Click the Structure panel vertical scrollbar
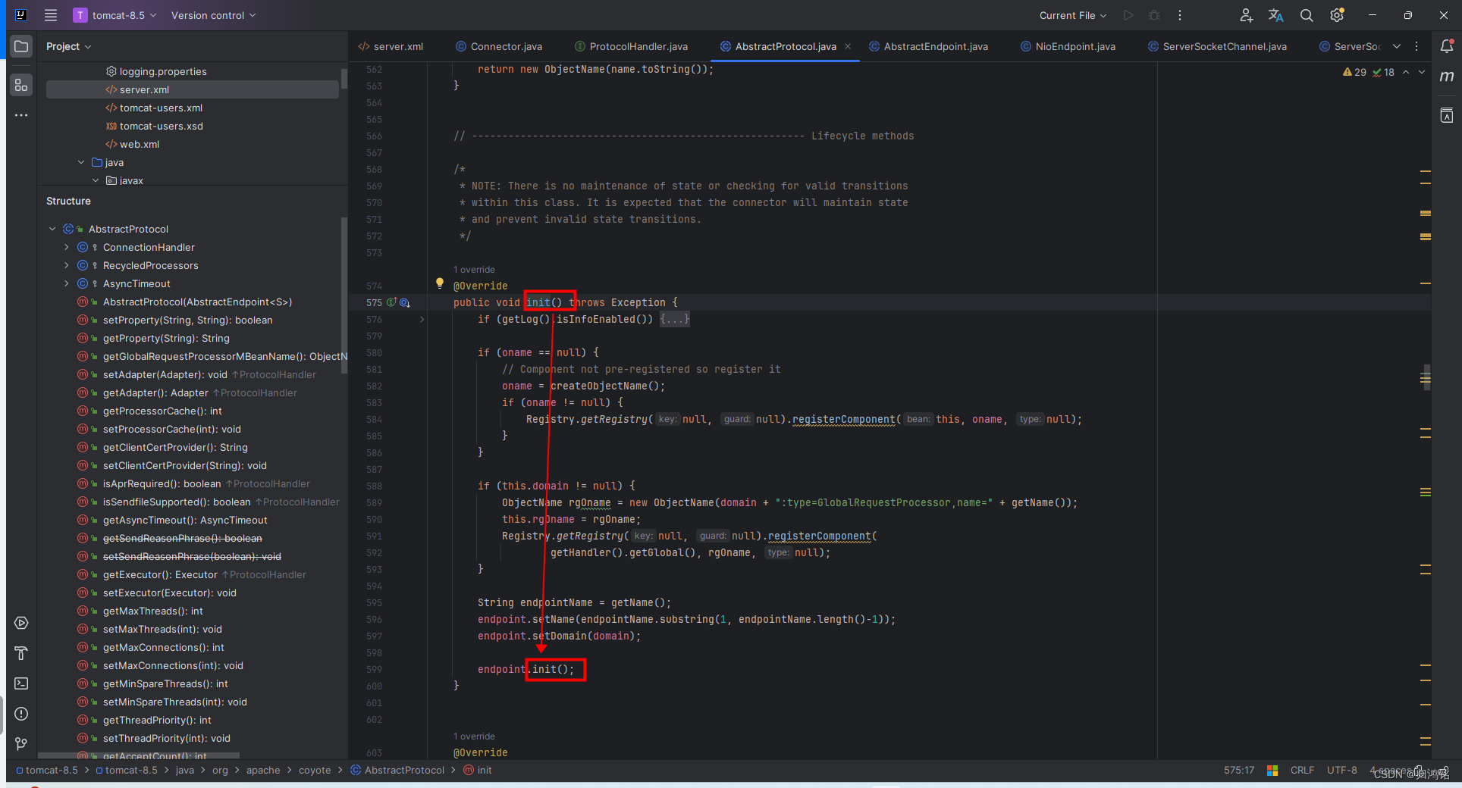The width and height of the screenshot is (1462, 788). click(x=344, y=295)
